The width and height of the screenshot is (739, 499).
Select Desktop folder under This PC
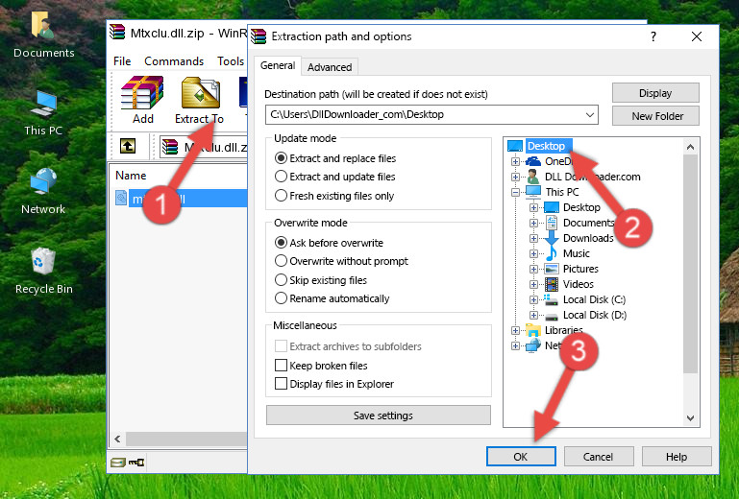(581, 207)
